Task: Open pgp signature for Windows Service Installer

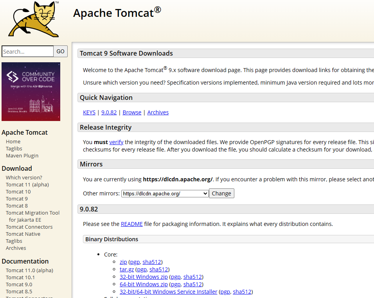Action: [225, 292]
